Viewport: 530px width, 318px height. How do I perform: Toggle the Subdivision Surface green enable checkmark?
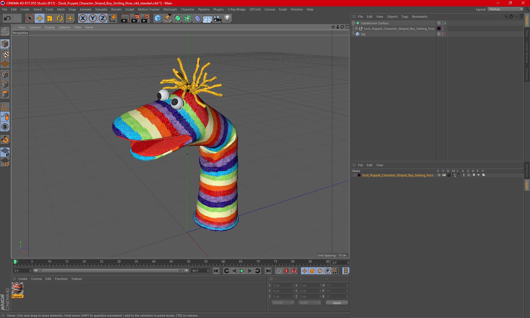(x=445, y=23)
